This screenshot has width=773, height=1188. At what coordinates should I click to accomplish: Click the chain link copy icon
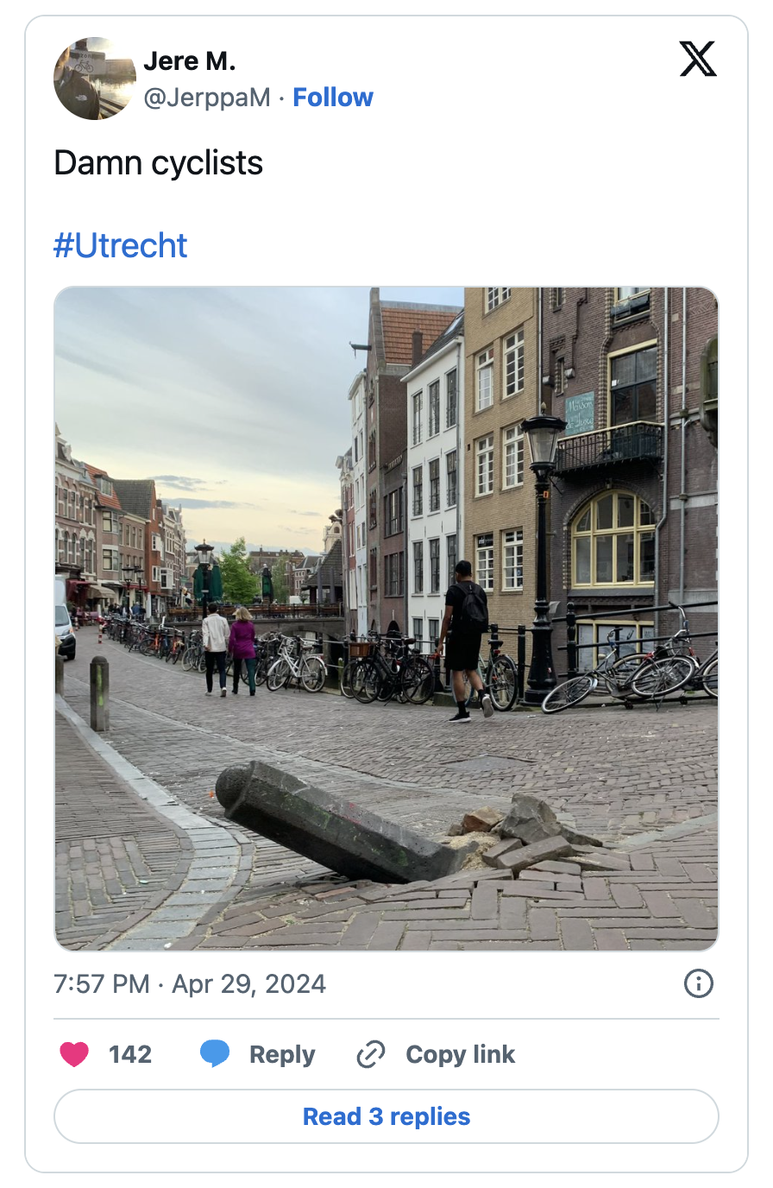tap(371, 1054)
